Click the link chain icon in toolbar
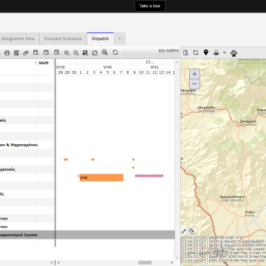Screen dimensions: 266x266 pyautogui.click(x=26, y=52)
